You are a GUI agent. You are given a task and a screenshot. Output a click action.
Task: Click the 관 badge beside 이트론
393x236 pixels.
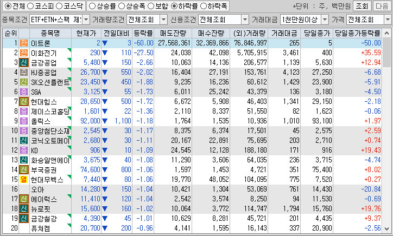(24, 43)
